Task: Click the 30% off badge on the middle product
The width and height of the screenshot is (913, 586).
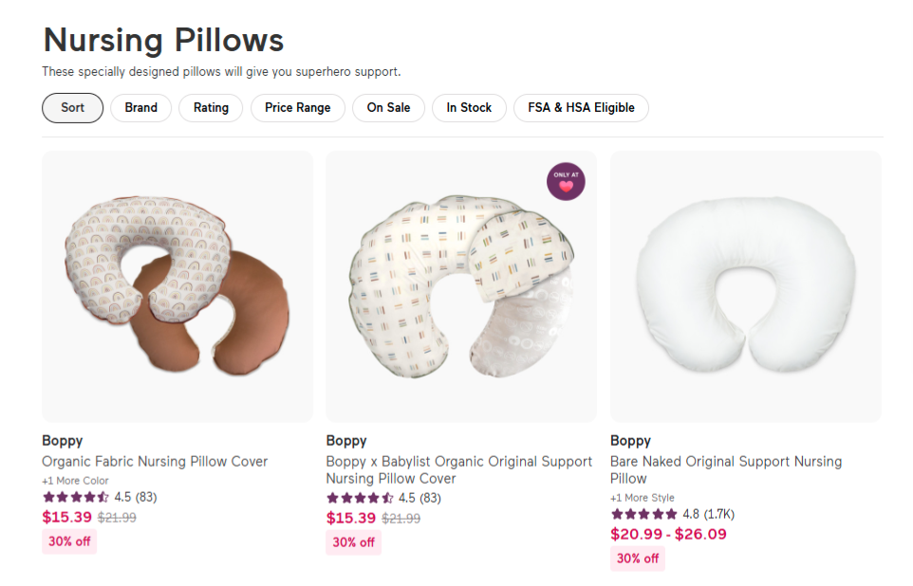Action: click(x=353, y=541)
